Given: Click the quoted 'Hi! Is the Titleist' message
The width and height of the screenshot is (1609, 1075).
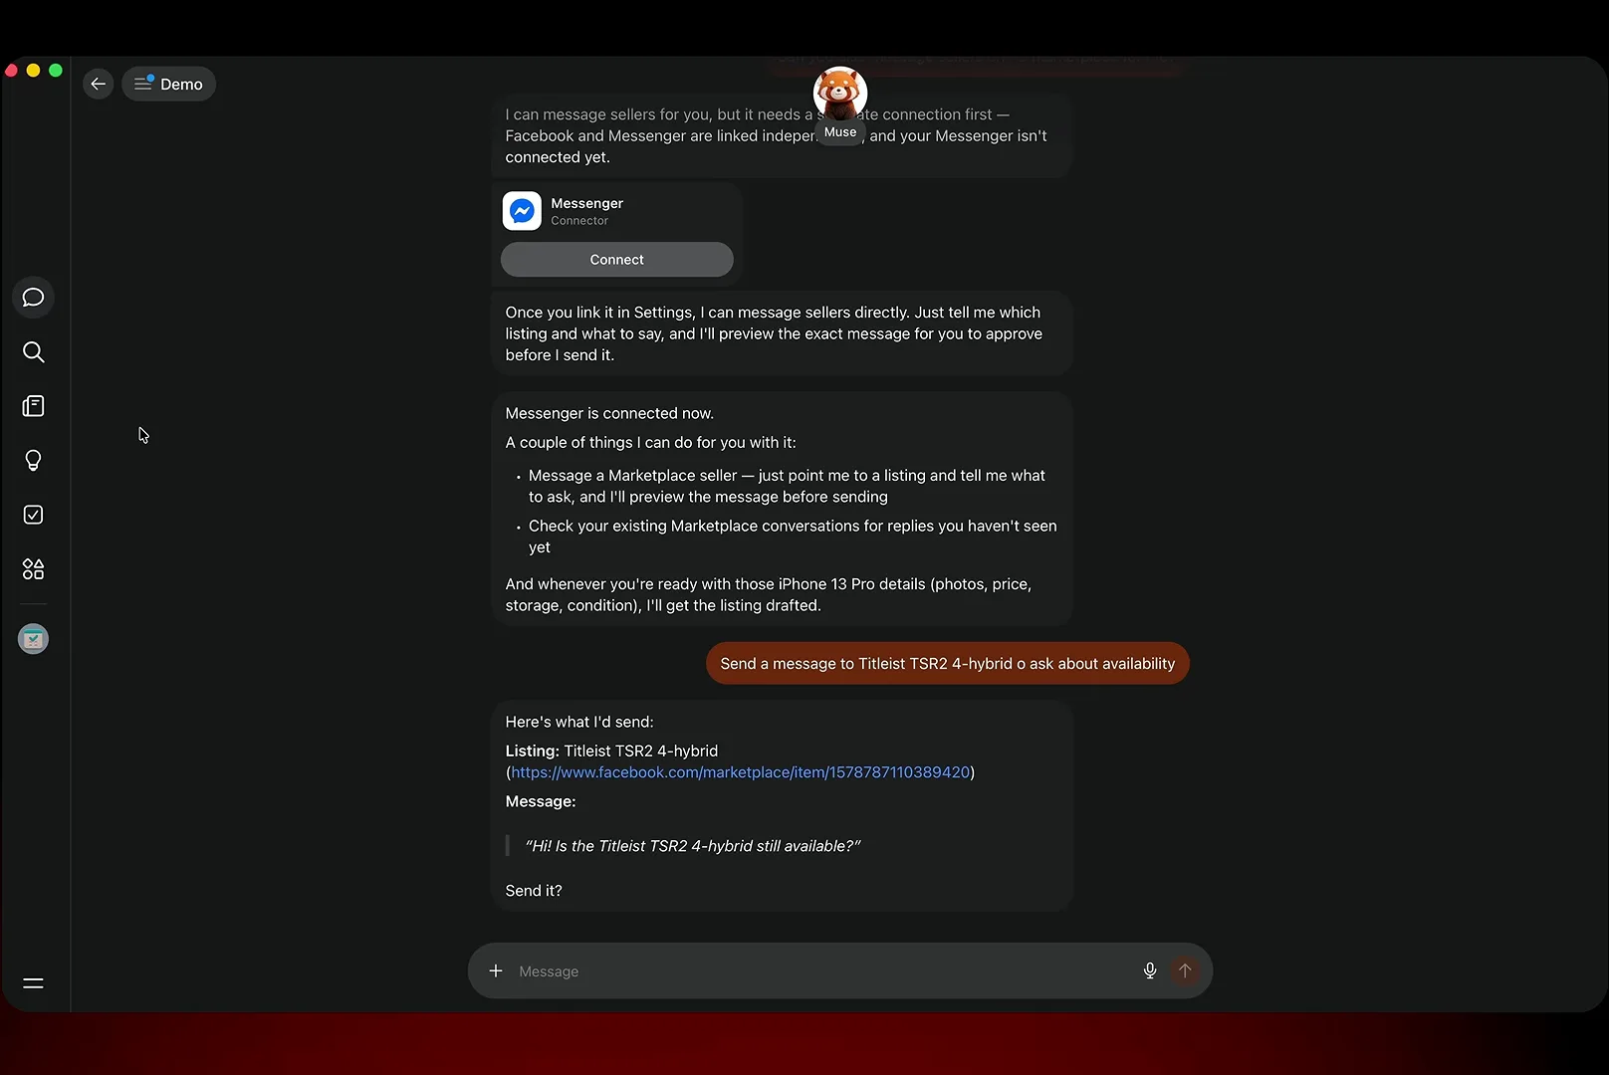Looking at the screenshot, I should tap(693, 846).
